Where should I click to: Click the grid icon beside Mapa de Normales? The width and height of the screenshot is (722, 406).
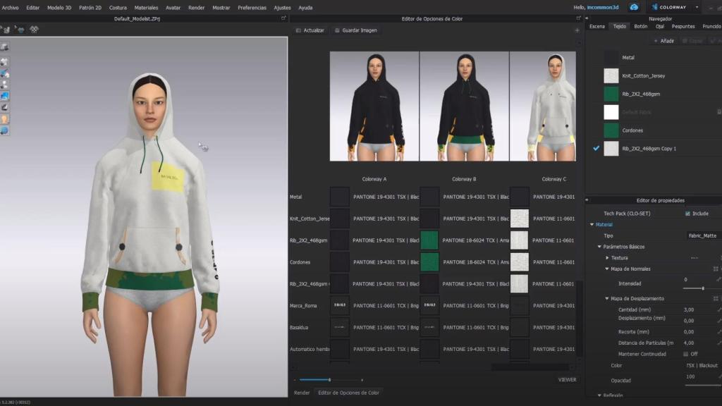pyautogui.click(x=716, y=268)
